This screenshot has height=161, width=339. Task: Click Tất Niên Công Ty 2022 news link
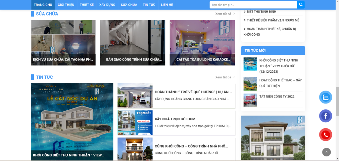point(277,97)
